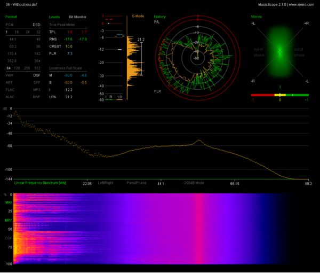The width and height of the screenshot is (320, 273).
Task: Click the 22.05 kHz frequency axis label
Action: (87, 184)
